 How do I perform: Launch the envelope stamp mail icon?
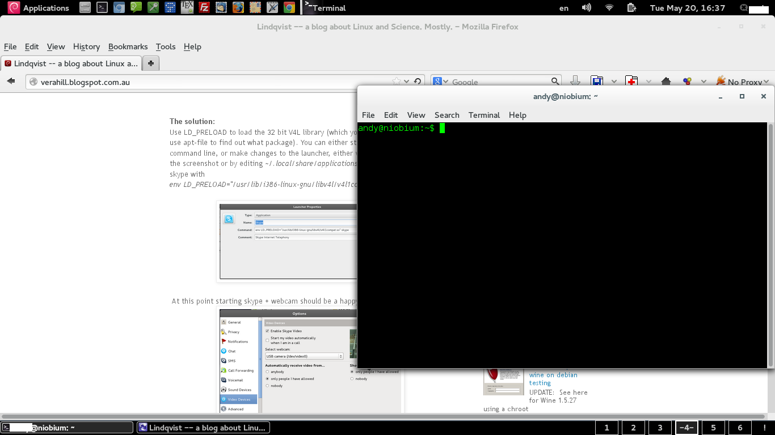(255, 8)
